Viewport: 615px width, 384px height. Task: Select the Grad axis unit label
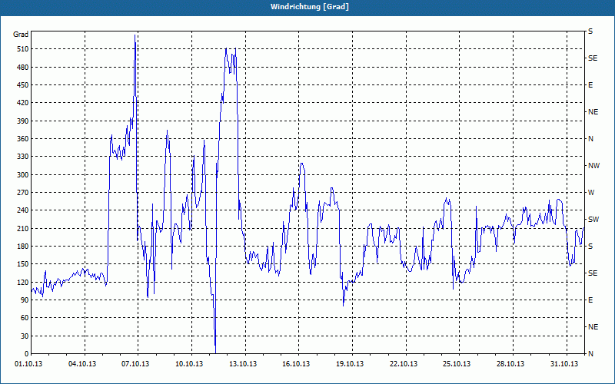[x=21, y=35]
